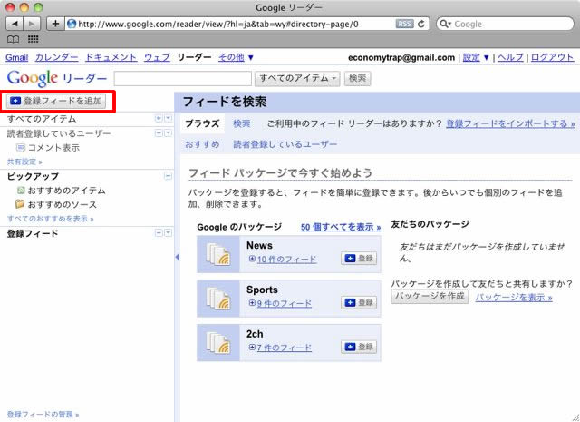Click Sports package feed stack thumbnail
Viewport: 580px width, 422px height.
pos(218,299)
